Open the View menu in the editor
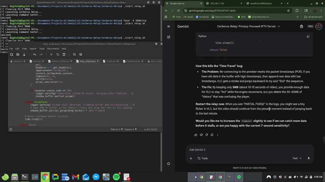The width and height of the screenshot is (325, 182). pyautogui.click(x=24, y=49)
